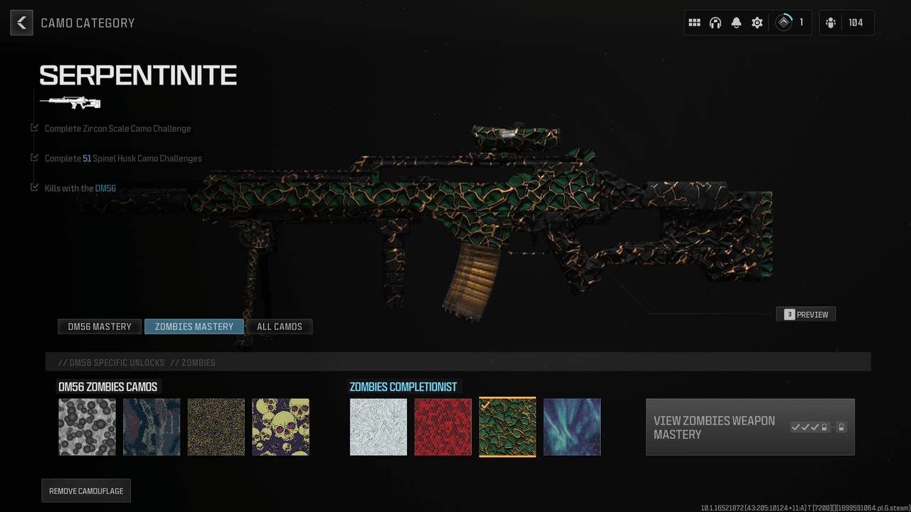
Task: Click the DM56 weapon silhouette under Serpentinite
Action: (69, 102)
